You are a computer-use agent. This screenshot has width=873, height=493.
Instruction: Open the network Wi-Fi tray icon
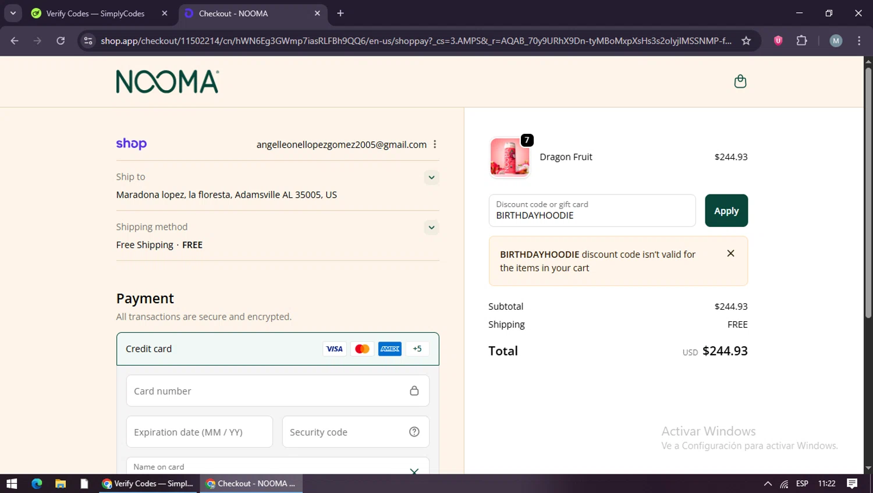785,484
